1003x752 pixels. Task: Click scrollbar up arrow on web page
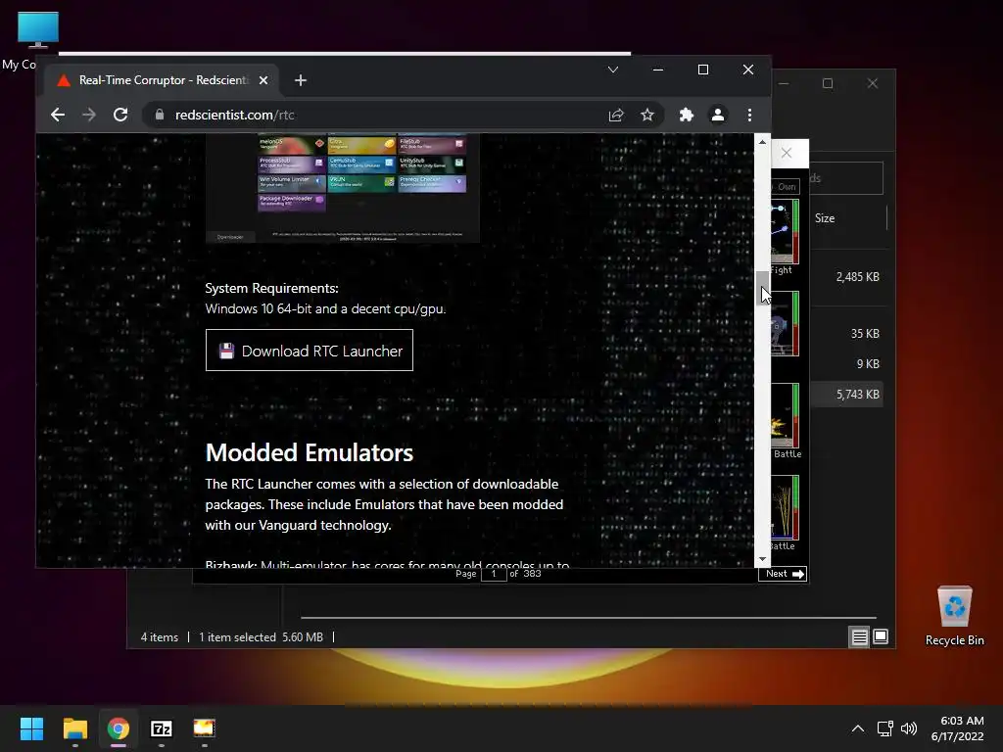[x=762, y=141]
